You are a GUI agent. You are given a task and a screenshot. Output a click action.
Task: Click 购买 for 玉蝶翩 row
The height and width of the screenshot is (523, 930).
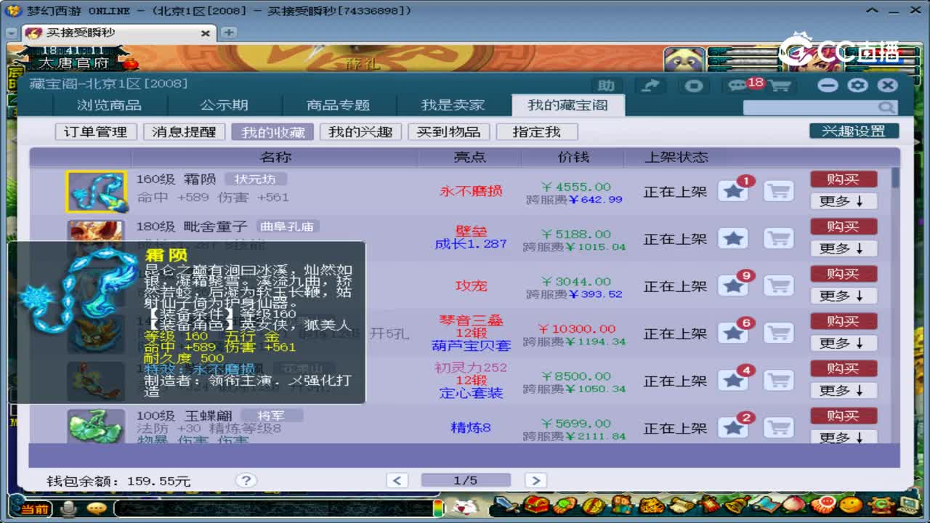click(x=844, y=415)
